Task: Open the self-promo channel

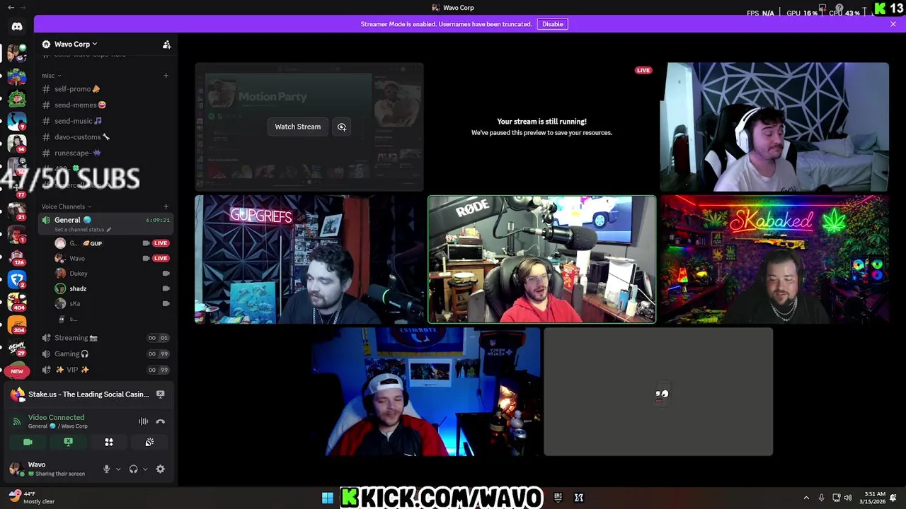Action: click(105, 89)
